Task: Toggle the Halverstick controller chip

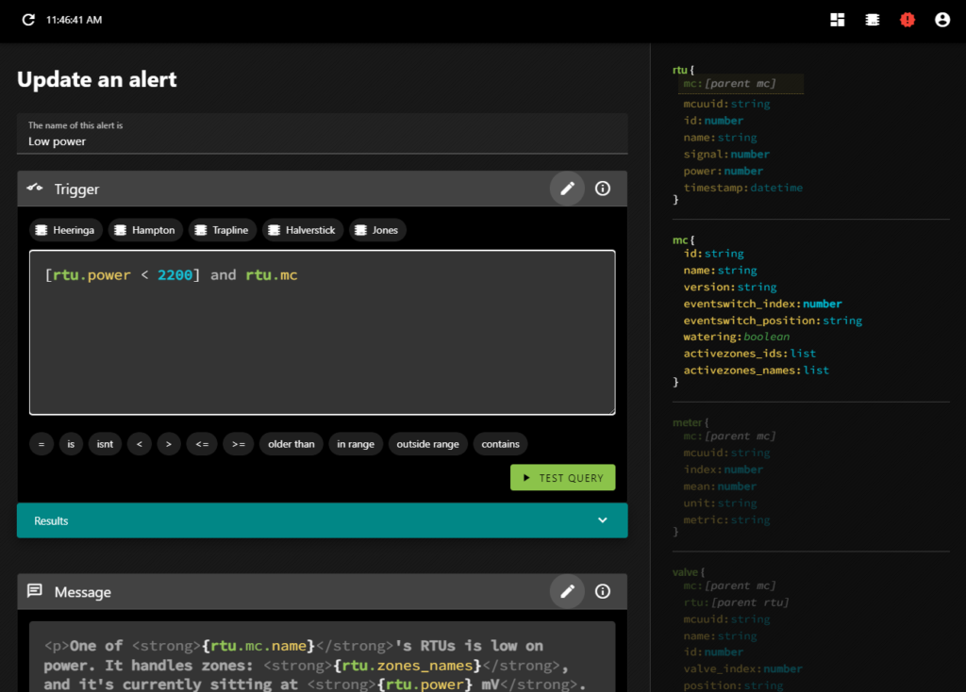Action: point(302,230)
